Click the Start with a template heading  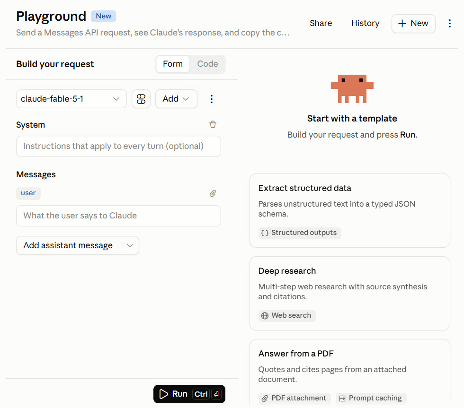coord(352,119)
